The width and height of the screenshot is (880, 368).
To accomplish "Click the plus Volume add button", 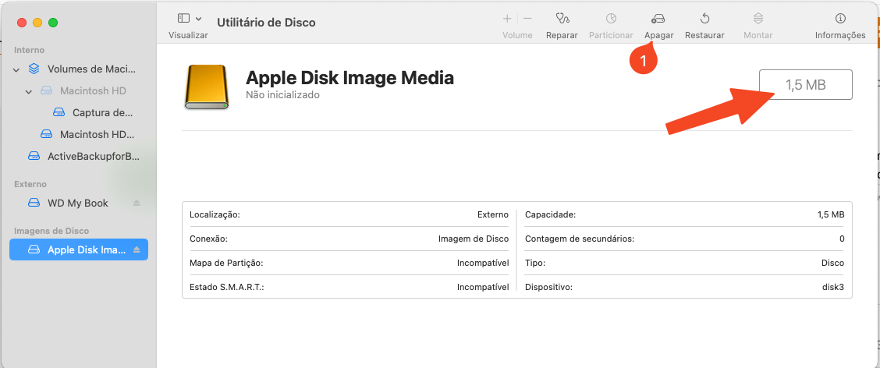I will [507, 19].
